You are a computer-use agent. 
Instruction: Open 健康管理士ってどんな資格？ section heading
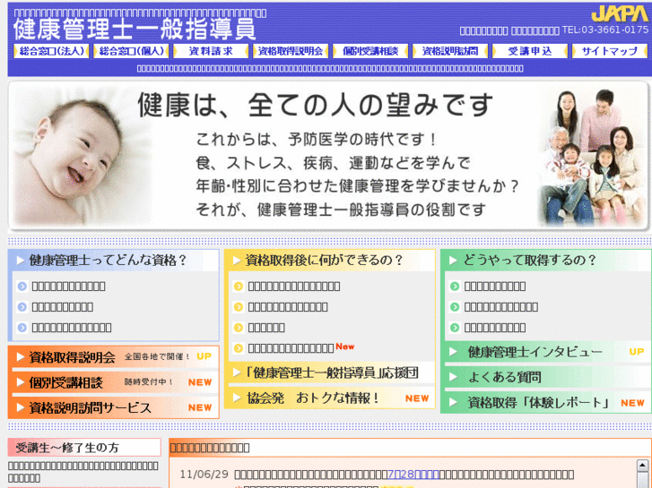(114, 261)
